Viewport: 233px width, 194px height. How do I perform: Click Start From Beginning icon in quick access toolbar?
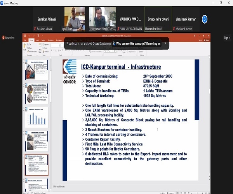(38, 36)
